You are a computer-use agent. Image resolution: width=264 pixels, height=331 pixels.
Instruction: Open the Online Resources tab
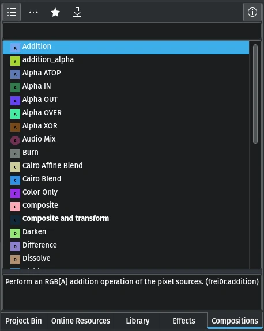pos(81,321)
